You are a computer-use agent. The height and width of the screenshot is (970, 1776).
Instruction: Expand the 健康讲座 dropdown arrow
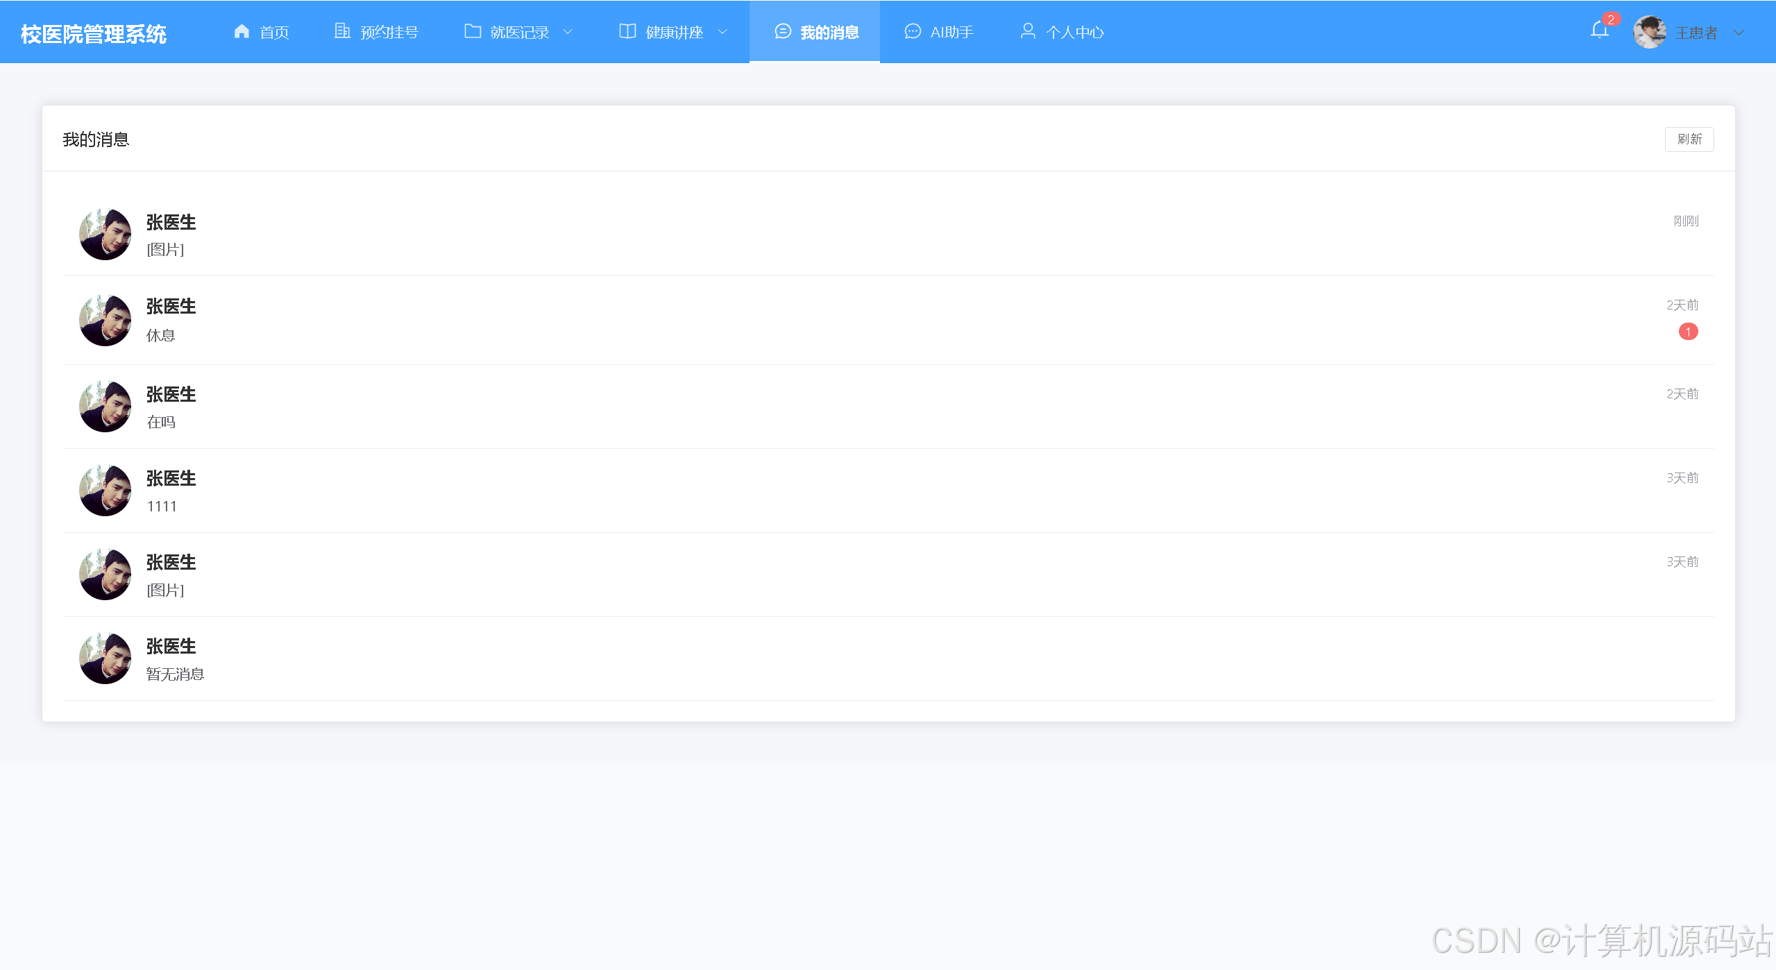tap(722, 32)
